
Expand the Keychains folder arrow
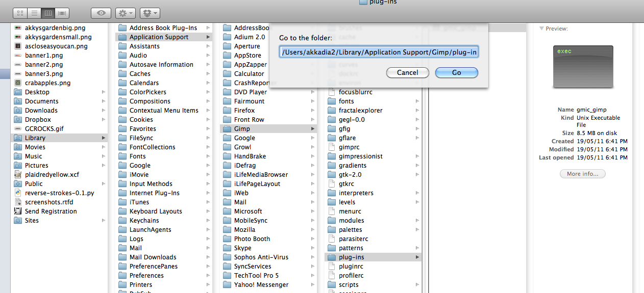point(208,221)
